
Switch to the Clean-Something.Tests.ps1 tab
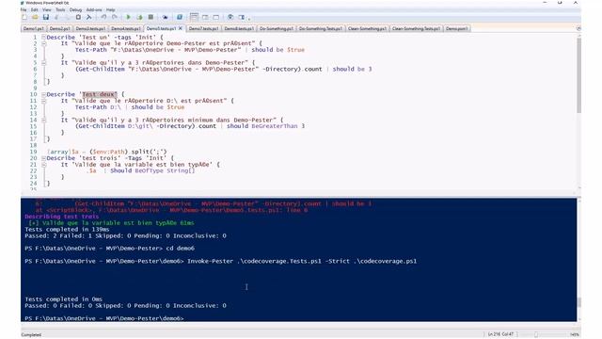pos(416,28)
